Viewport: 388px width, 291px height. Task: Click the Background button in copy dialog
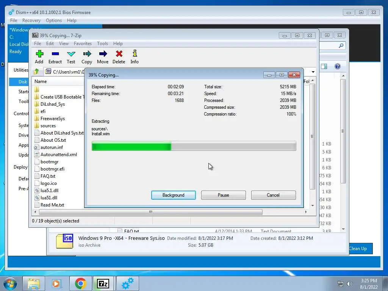(x=174, y=195)
